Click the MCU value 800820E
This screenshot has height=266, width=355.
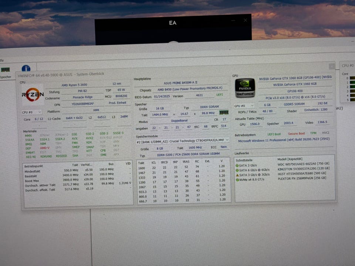click(x=121, y=96)
